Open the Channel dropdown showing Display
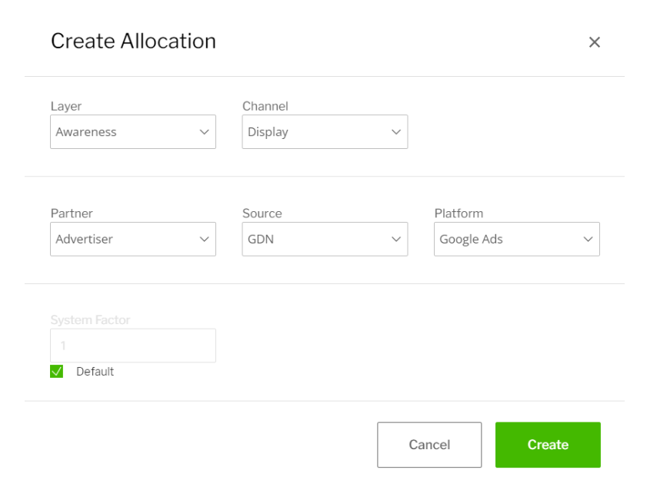 (x=315, y=132)
